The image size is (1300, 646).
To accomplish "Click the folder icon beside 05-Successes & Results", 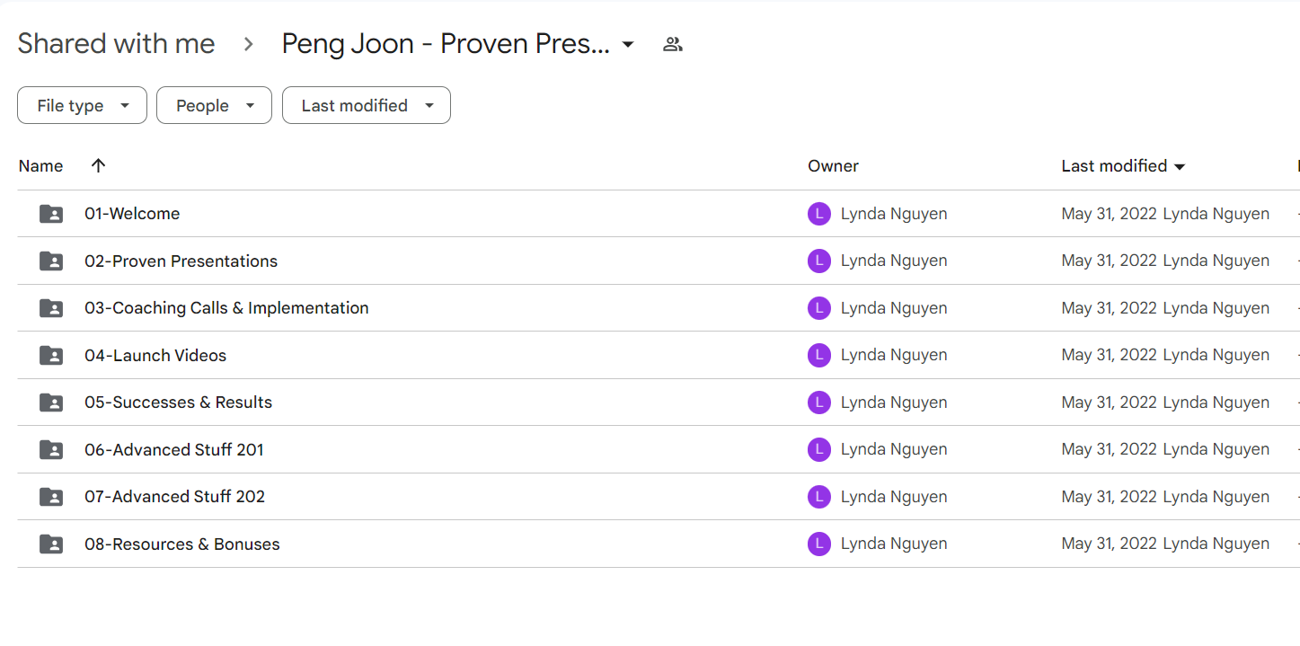I will pos(51,403).
